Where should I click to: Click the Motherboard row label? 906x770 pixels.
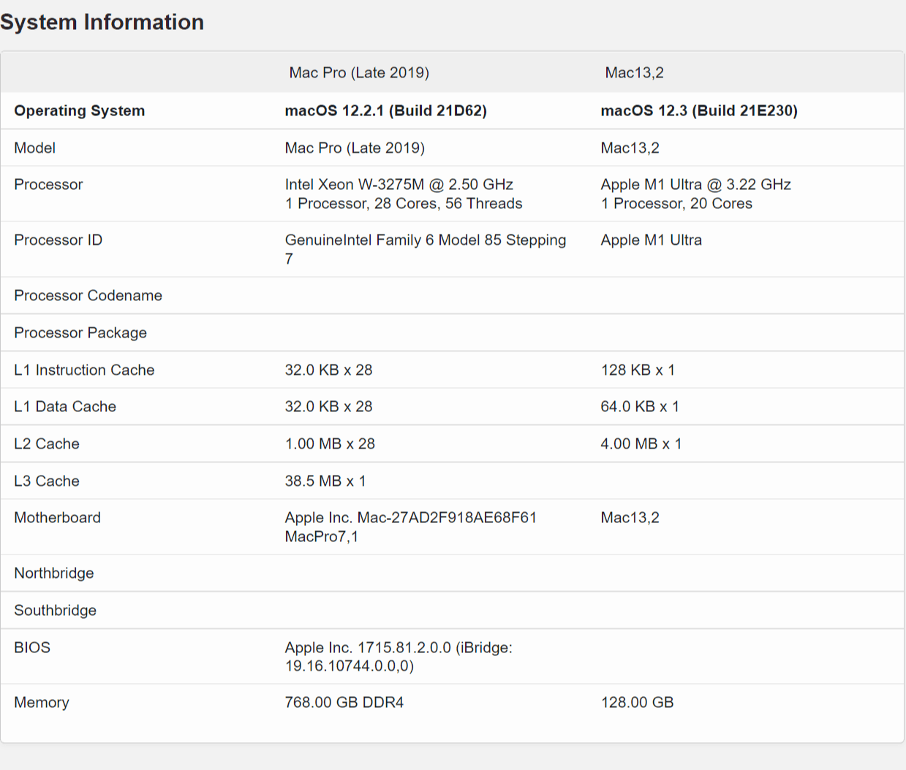(x=58, y=517)
